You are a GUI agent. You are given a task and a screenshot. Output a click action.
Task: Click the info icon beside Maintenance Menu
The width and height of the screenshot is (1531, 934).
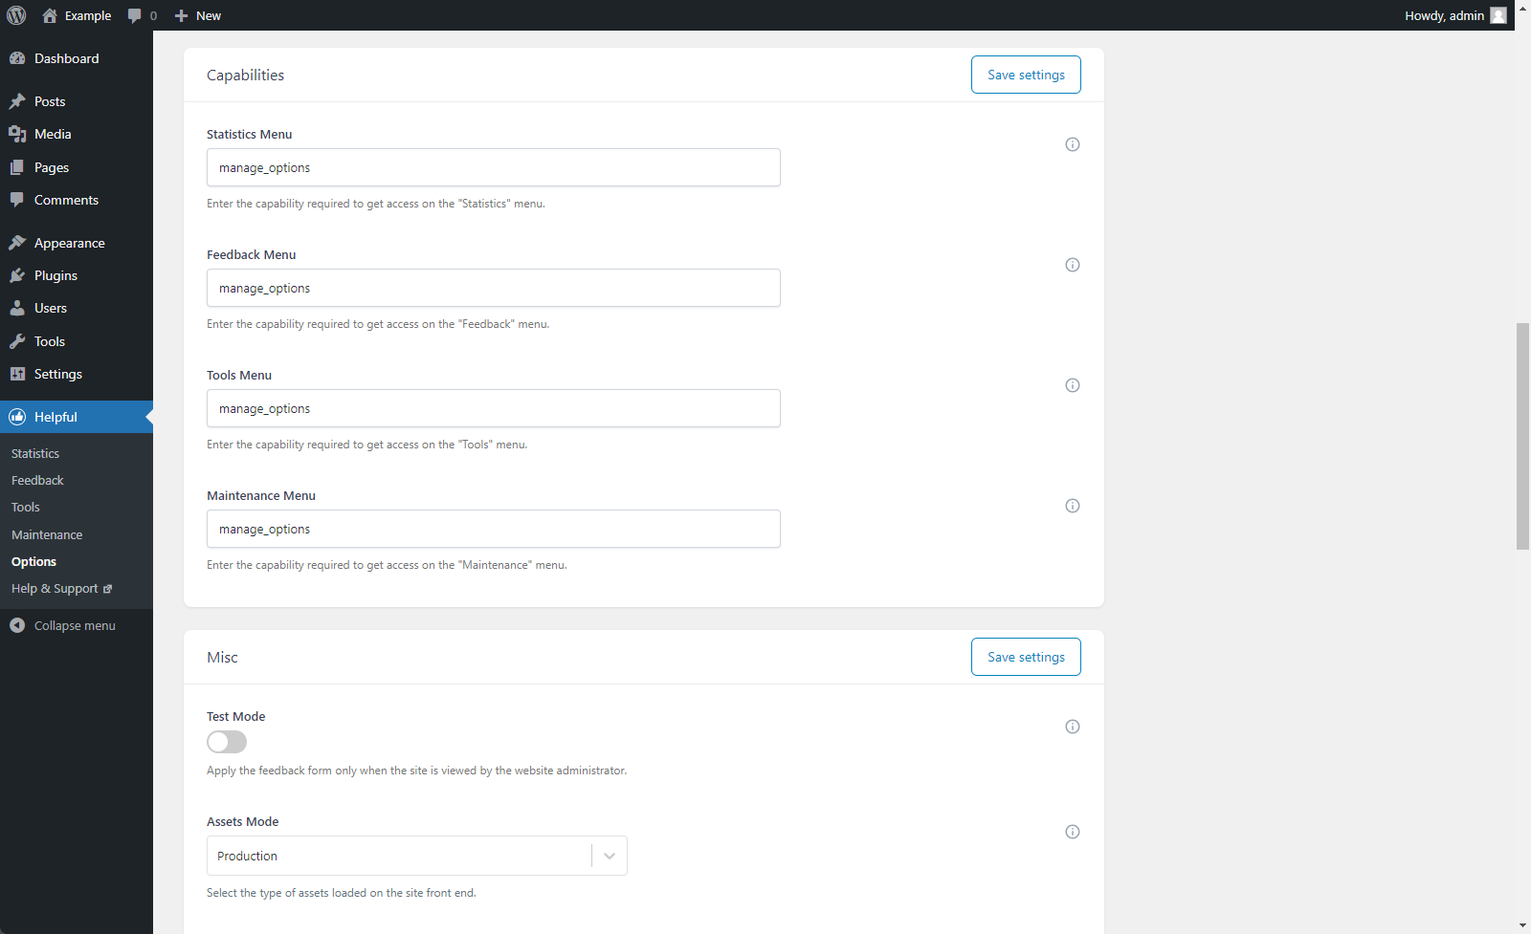click(x=1073, y=506)
